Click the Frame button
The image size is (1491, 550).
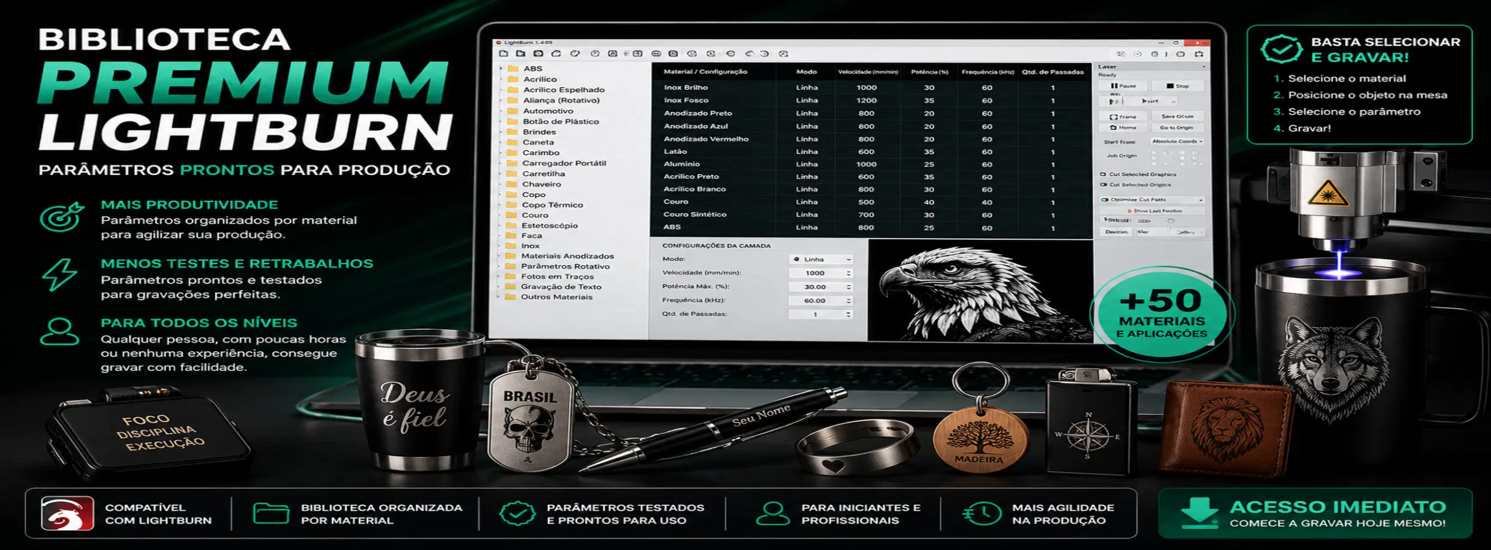pos(1123,117)
